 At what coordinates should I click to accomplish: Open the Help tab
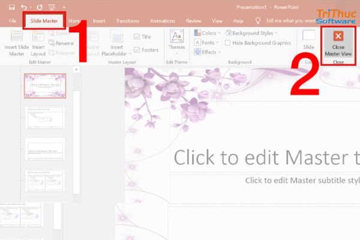[238, 21]
